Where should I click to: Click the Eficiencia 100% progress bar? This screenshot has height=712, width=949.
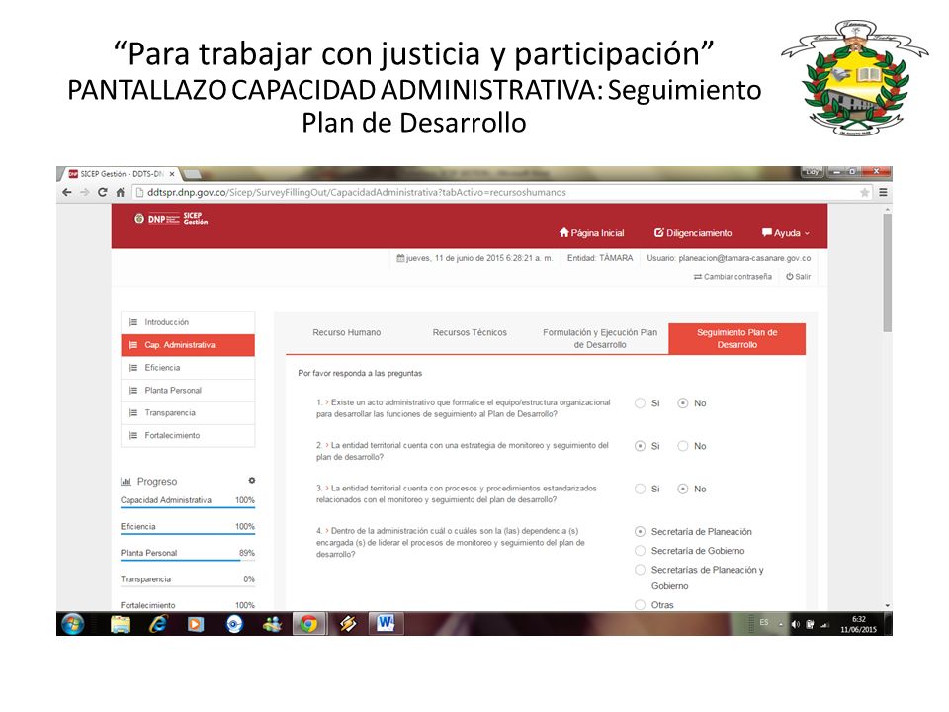(188, 533)
